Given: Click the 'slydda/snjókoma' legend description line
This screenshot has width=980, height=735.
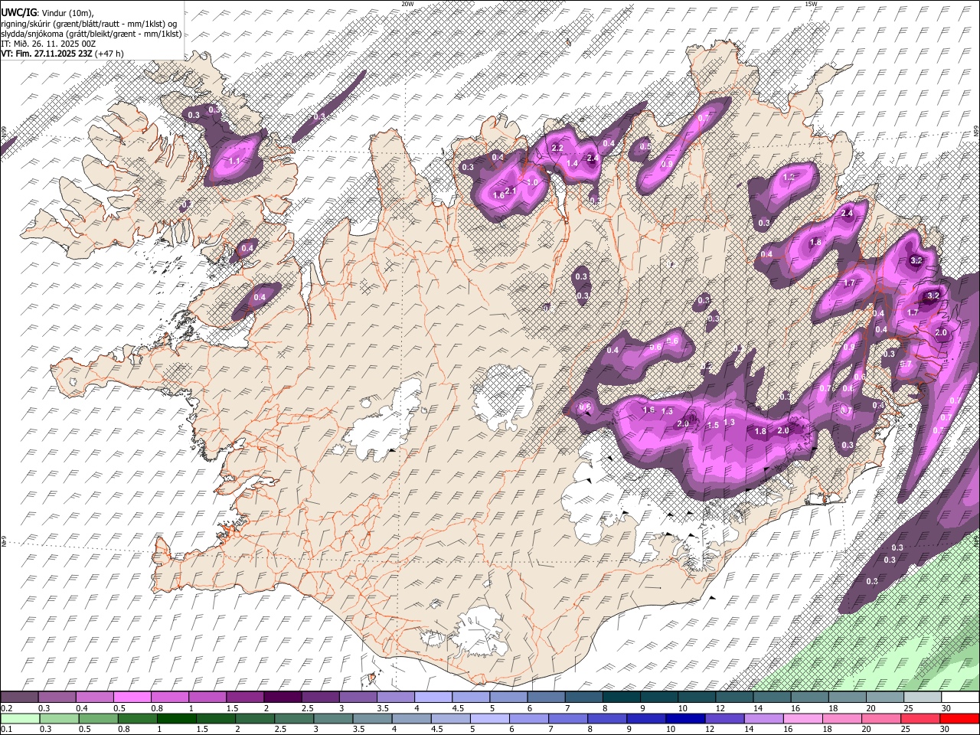Looking at the screenshot, I should tap(91, 34).
